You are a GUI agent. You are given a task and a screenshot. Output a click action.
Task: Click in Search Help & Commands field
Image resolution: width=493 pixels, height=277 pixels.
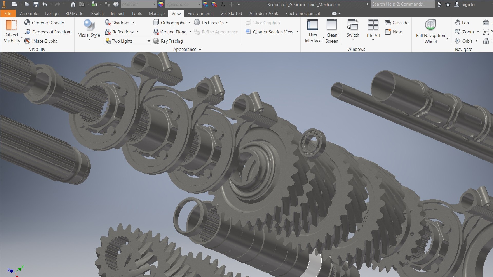[x=402, y=4]
